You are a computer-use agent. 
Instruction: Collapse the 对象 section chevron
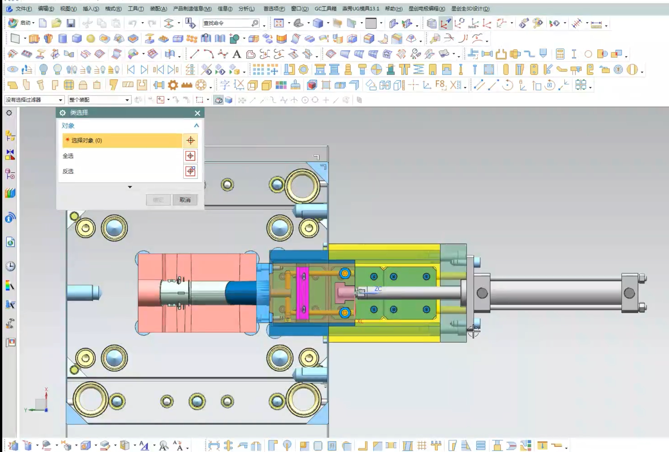(196, 125)
